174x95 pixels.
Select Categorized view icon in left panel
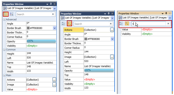5,14
